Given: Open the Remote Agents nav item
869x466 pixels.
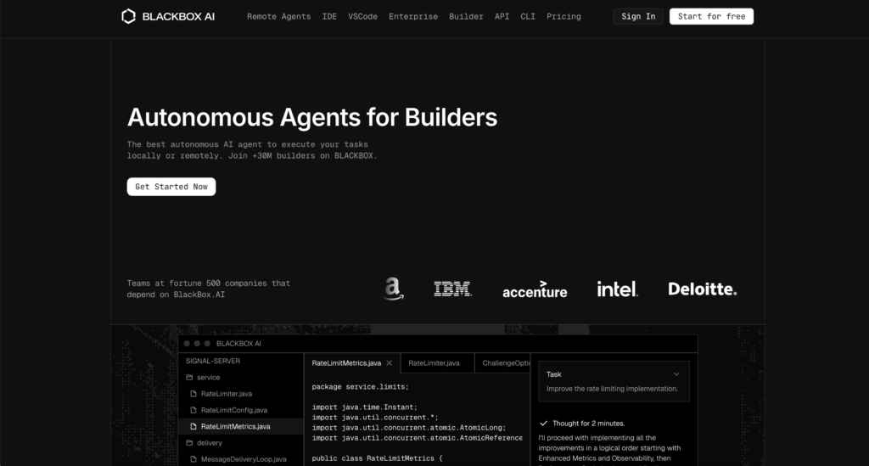Looking at the screenshot, I should 278,16.
